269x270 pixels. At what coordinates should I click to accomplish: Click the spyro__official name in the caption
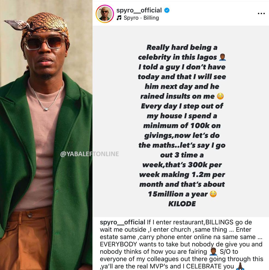tap(122, 222)
